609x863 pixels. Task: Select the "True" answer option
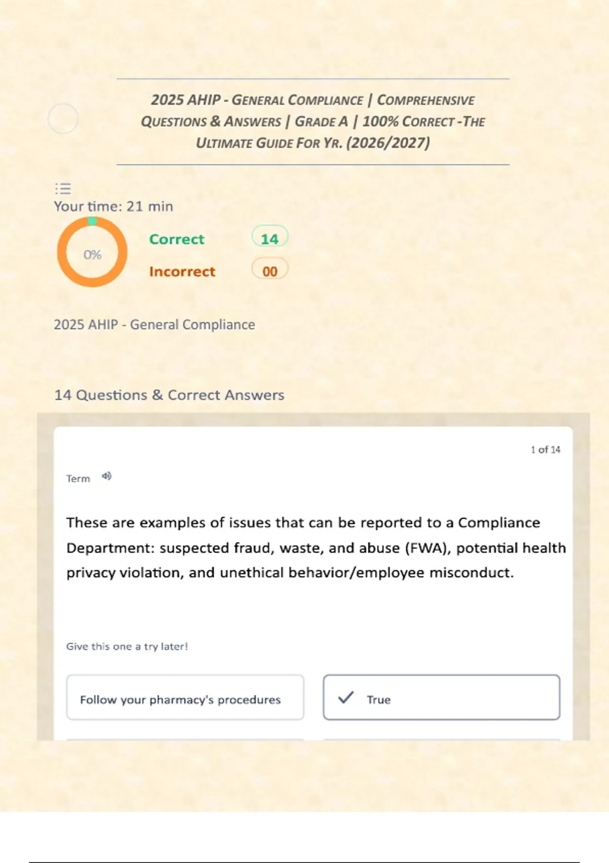point(441,698)
